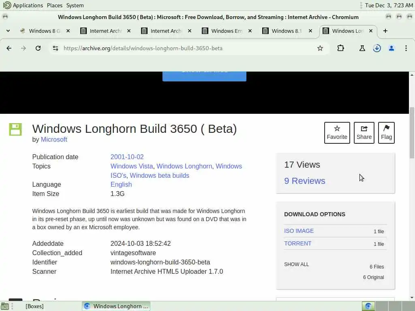This screenshot has width=415, height=311.
Task: Click the Chromium workspace icon in bottom panel
Action: pyautogui.click(x=368, y=306)
